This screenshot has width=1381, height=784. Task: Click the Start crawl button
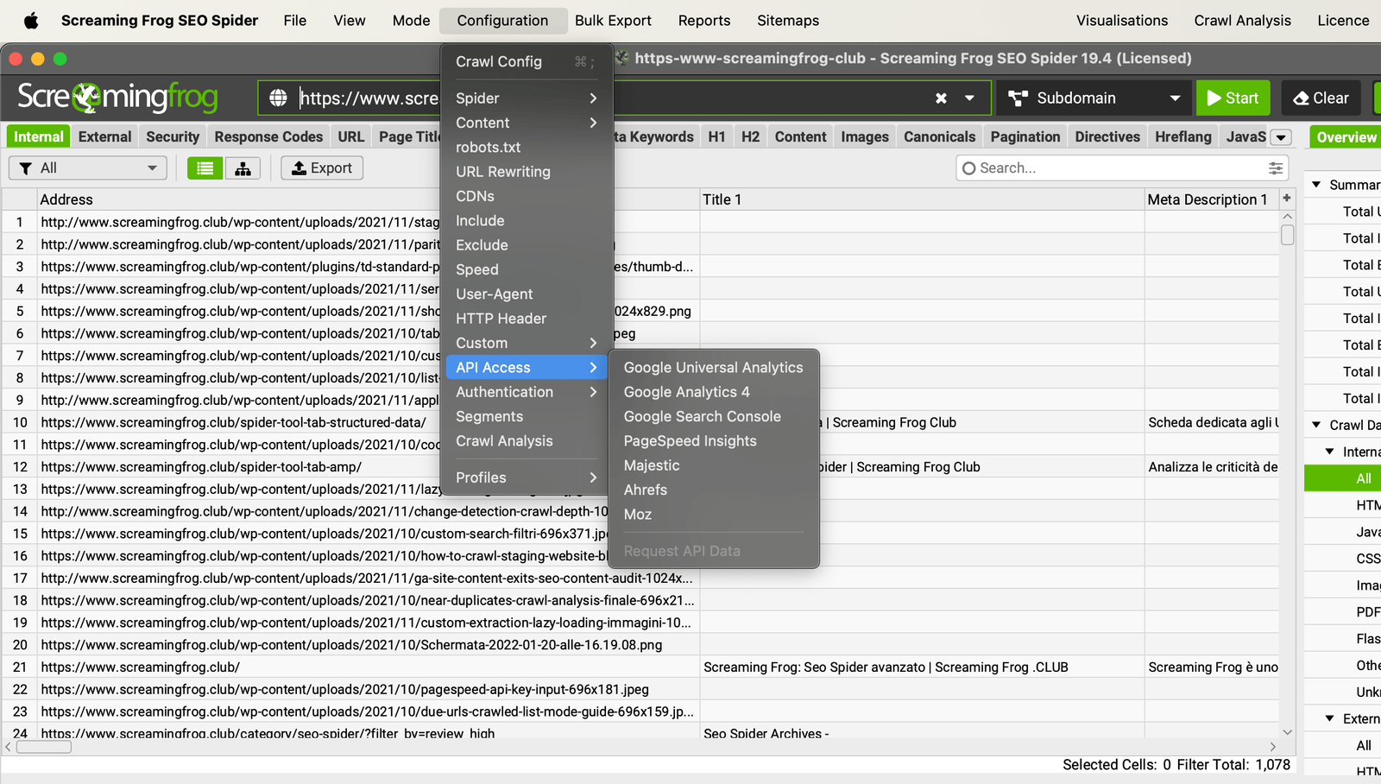pos(1233,98)
